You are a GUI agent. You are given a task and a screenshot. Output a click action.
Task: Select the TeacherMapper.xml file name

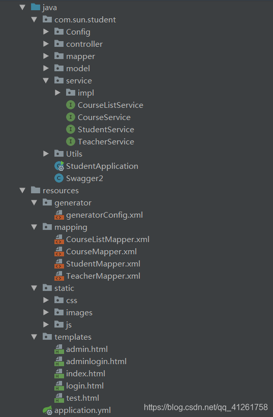tap(103, 276)
